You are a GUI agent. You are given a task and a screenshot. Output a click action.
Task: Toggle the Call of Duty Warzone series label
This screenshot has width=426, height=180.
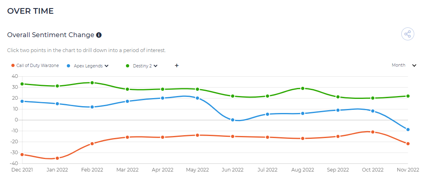point(38,65)
